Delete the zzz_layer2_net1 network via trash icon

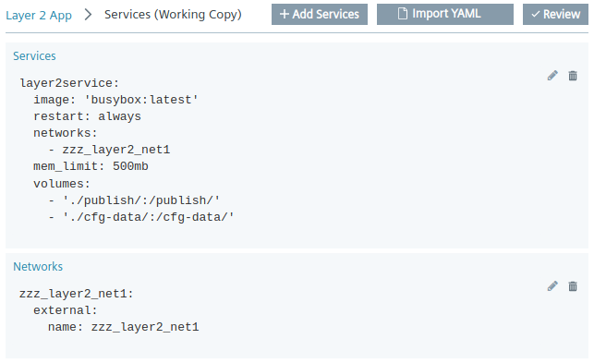coord(573,286)
